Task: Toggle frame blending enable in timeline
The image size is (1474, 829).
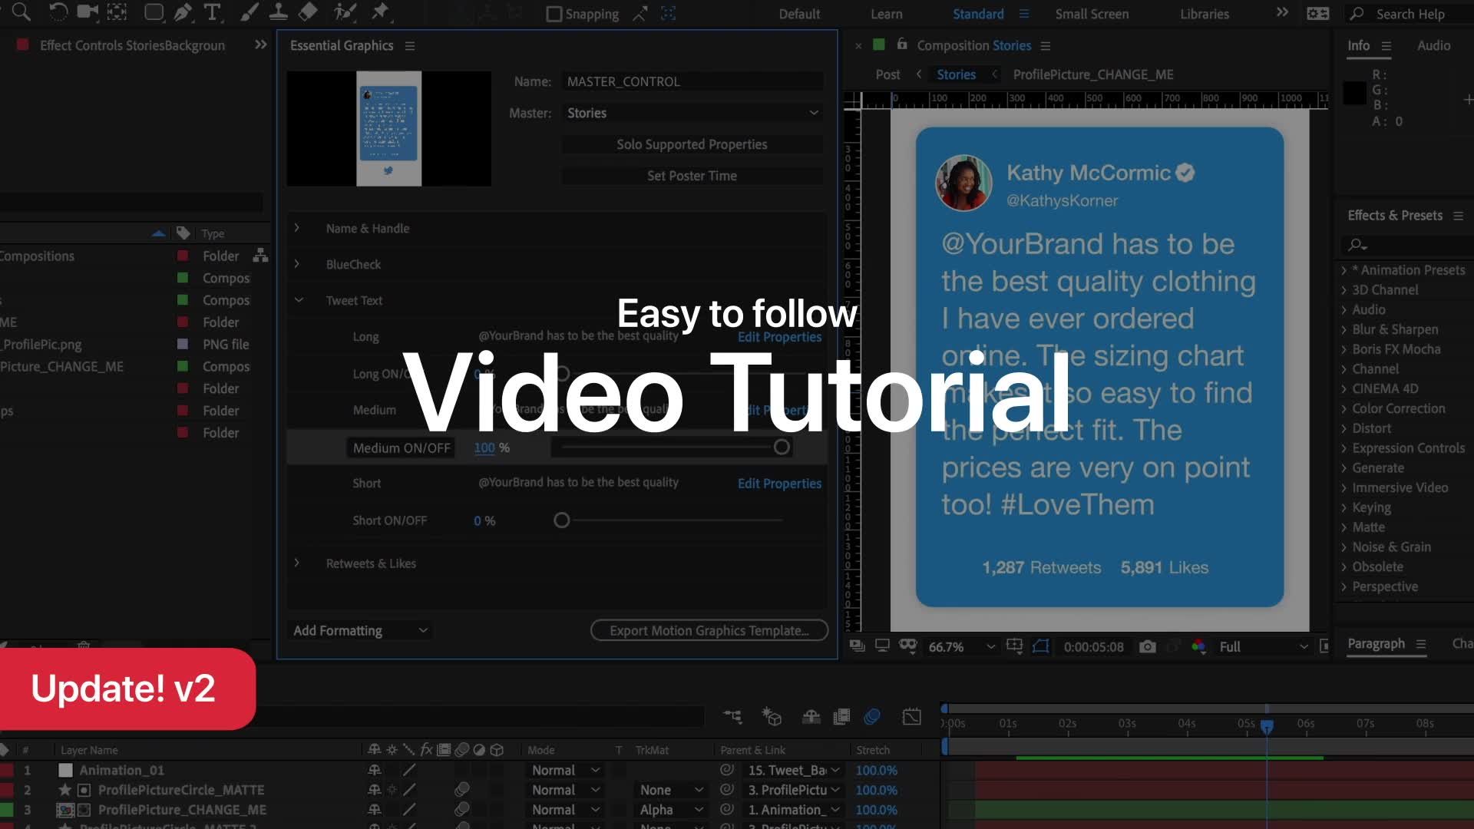Action: point(841,717)
